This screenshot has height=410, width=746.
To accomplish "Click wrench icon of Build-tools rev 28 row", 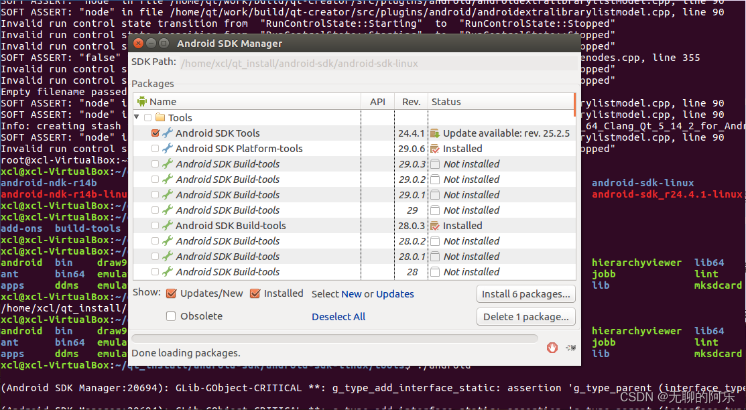I will point(167,272).
